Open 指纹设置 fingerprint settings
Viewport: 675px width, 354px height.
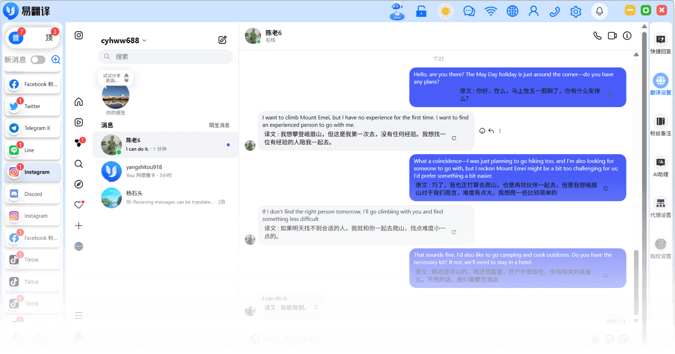[x=661, y=248]
